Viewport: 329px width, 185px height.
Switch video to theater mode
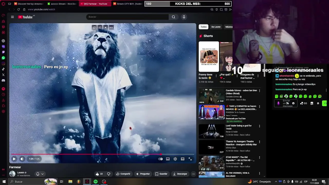point(182,159)
